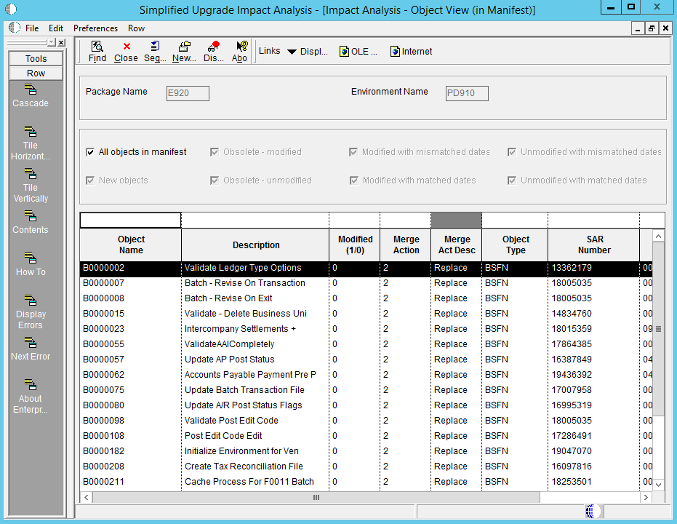Click the Display Errors sidebar icon

(31, 301)
